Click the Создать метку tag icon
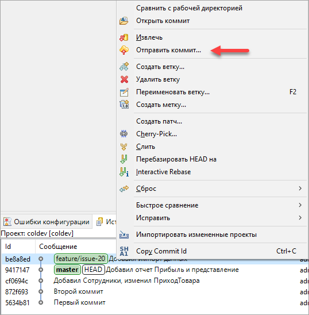This screenshot has height=315, width=309. coord(124,105)
